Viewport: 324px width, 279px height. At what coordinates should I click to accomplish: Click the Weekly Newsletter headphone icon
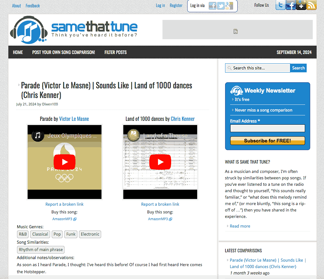(236, 91)
